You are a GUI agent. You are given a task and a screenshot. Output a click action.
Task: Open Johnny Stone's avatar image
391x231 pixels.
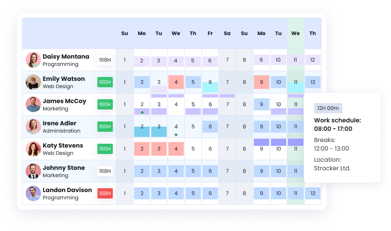tap(33, 171)
